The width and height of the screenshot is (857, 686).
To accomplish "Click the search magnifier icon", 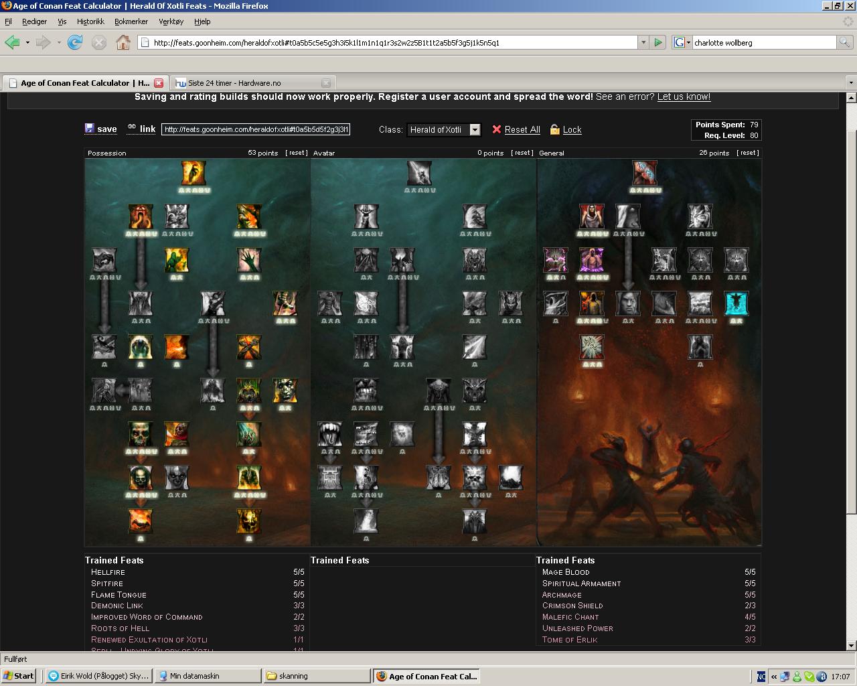I will point(846,42).
